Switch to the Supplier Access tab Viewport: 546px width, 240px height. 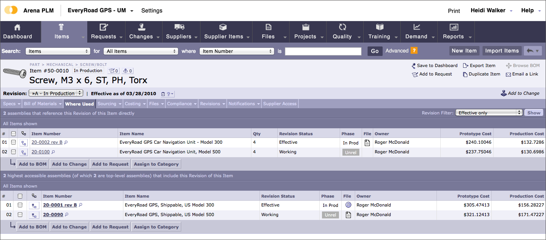coord(280,104)
